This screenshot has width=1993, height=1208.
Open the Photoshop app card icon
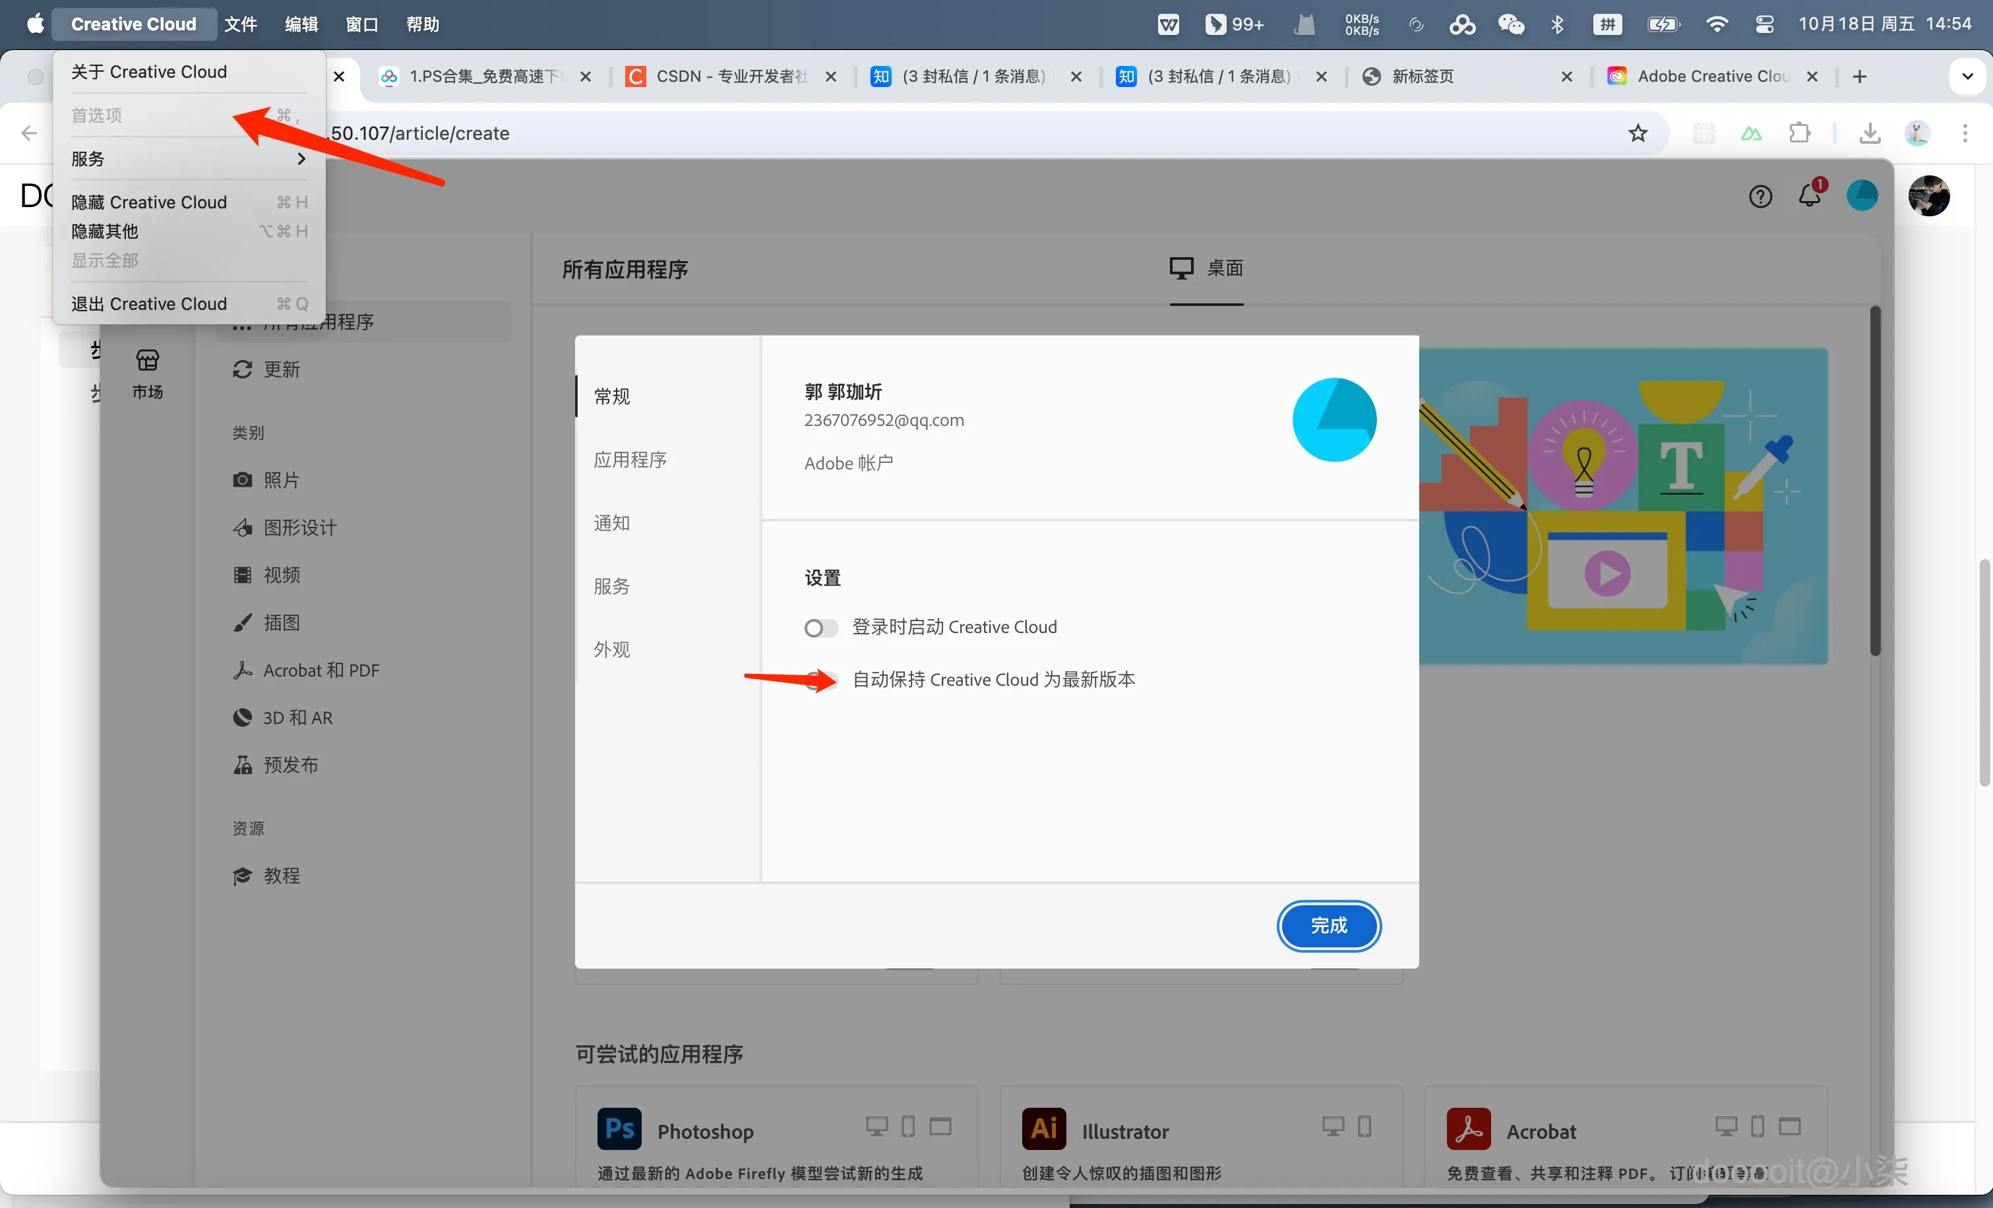click(x=619, y=1129)
